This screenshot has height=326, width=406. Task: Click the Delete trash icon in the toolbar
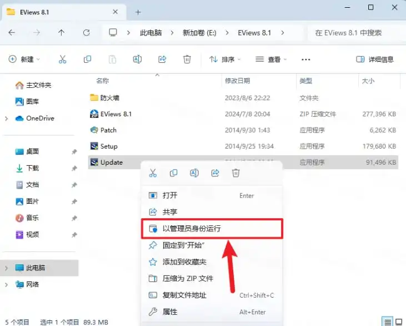187,60
